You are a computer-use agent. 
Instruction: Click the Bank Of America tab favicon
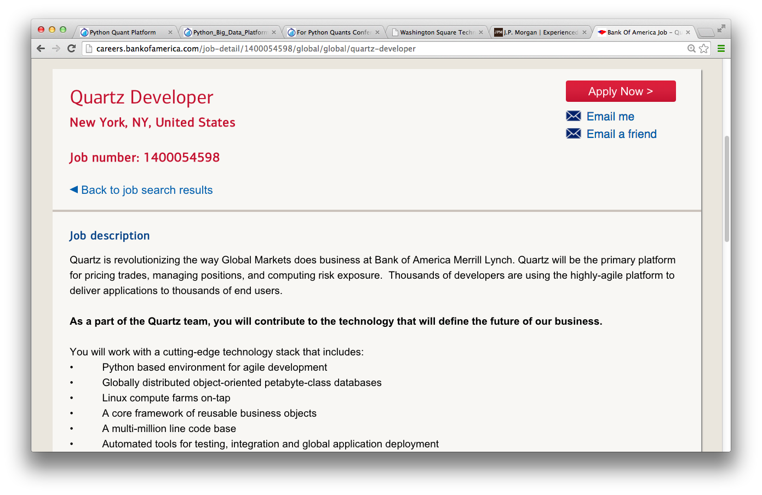[x=602, y=32]
